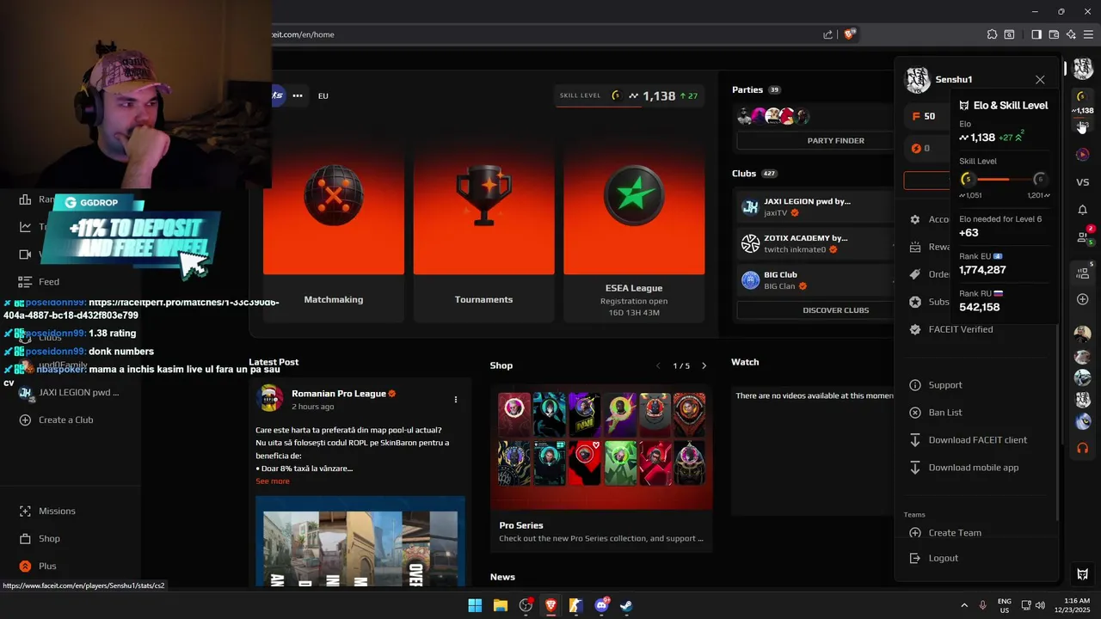This screenshot has width=1101, height=619.
Task: Click FACEIT logo icon at sidebar bottom
Action: (x=1083, y=574)
